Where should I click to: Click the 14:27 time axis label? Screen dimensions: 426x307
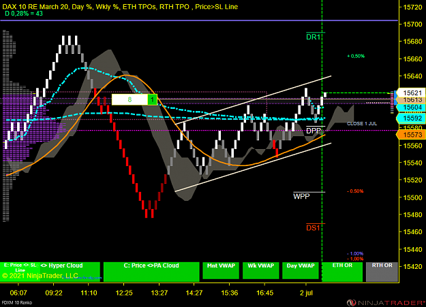(x=194, y=293)
